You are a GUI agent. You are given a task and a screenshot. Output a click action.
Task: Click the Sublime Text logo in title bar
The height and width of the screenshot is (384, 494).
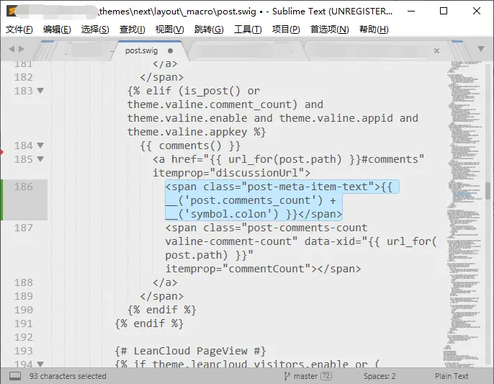coord(12,11)
